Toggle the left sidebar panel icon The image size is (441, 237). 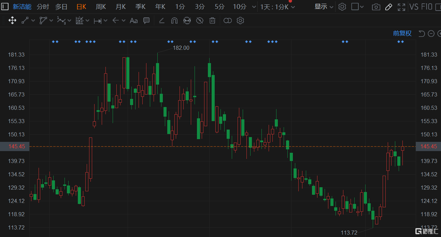click(x=5, y=6)
